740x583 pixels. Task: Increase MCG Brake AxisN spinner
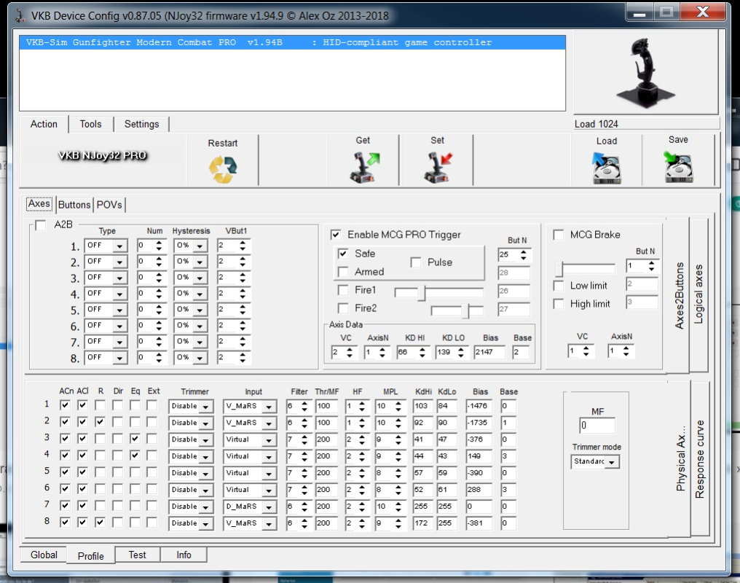click(626, 348)
